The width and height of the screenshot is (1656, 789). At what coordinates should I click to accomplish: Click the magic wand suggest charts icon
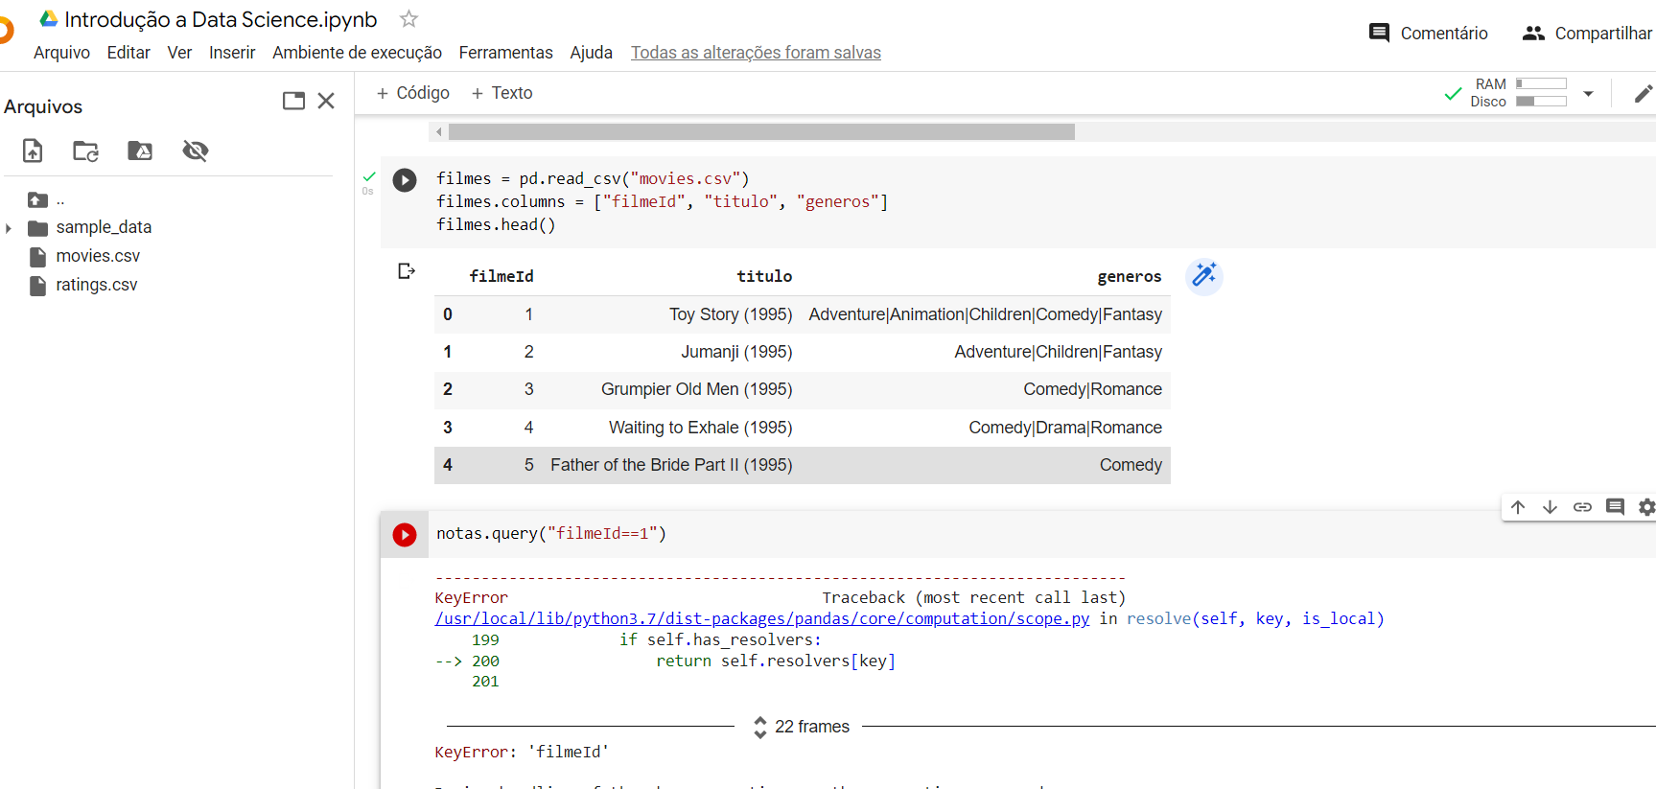coord(1204,276)
